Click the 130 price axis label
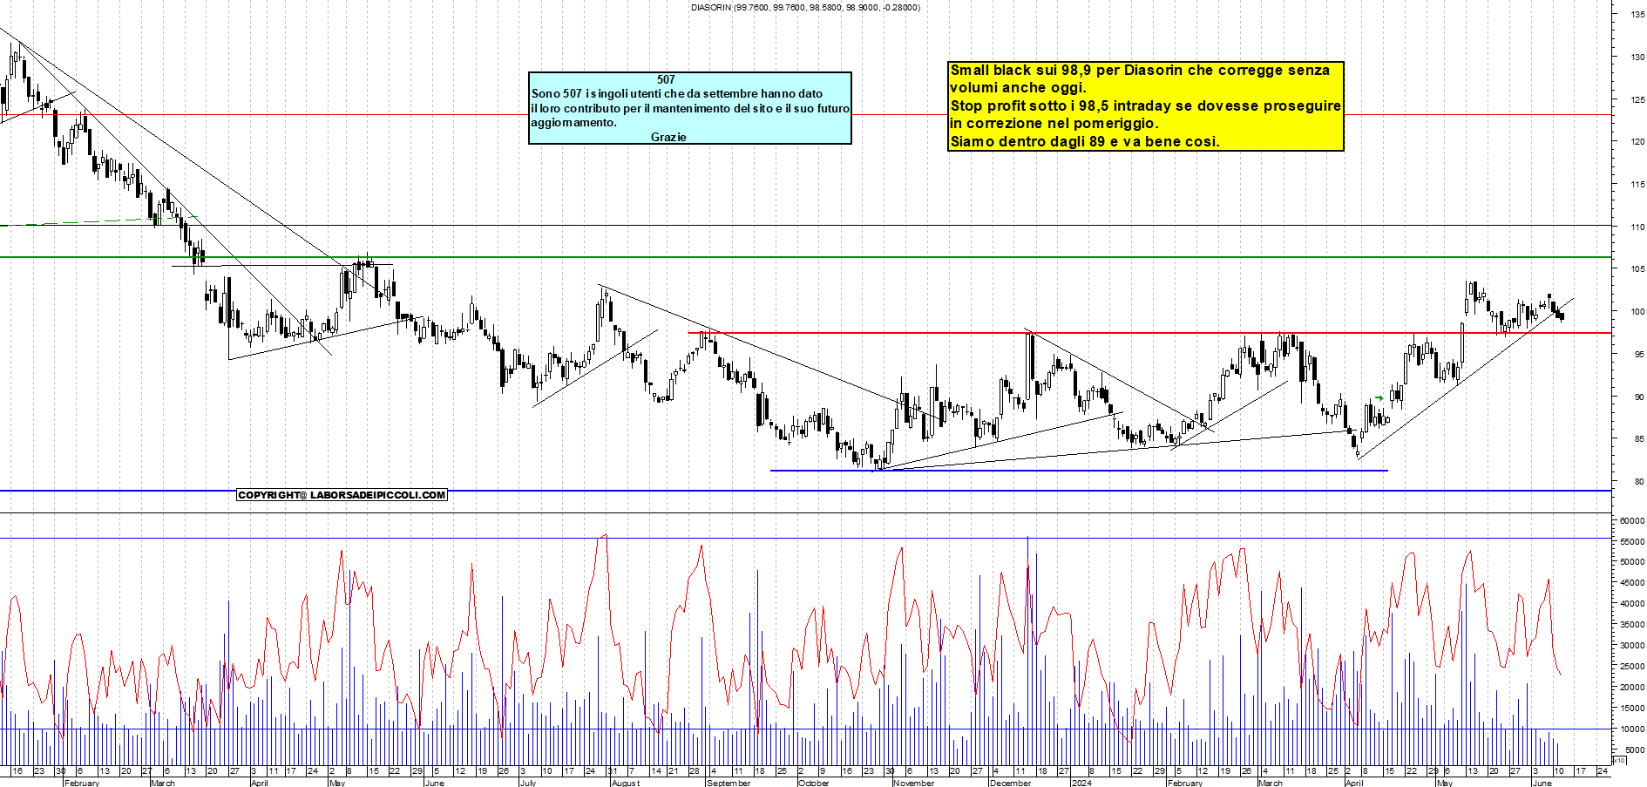 coord(1638,57)
